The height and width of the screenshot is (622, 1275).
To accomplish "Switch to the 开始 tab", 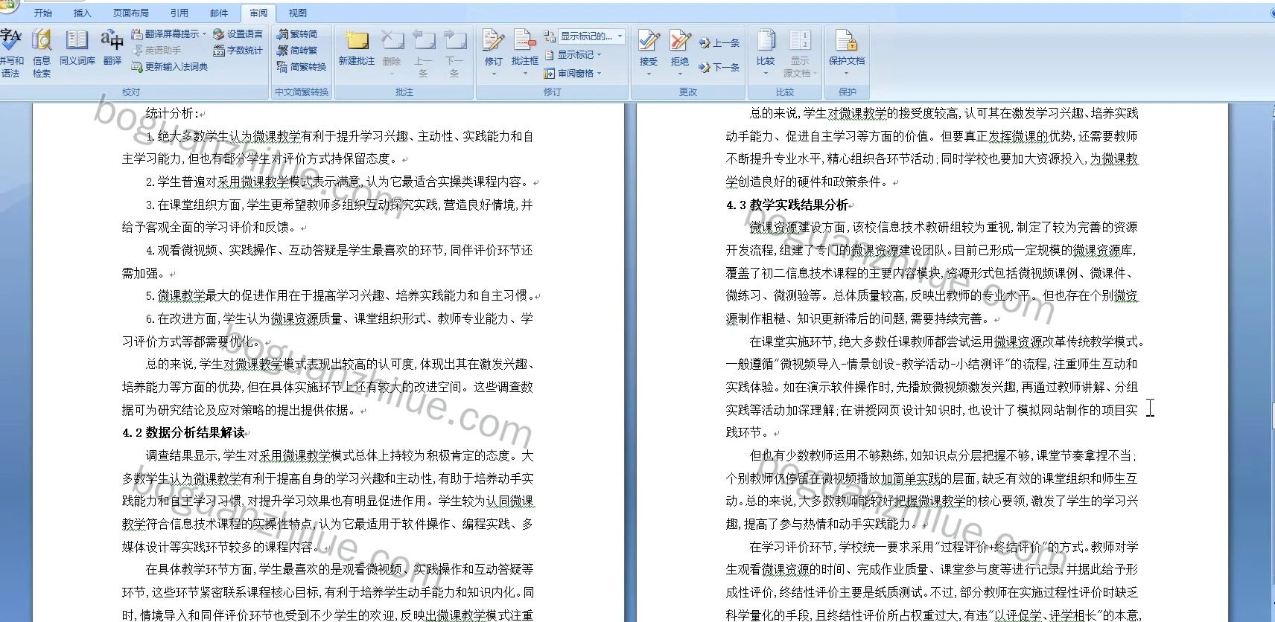I will coord(43,13).
